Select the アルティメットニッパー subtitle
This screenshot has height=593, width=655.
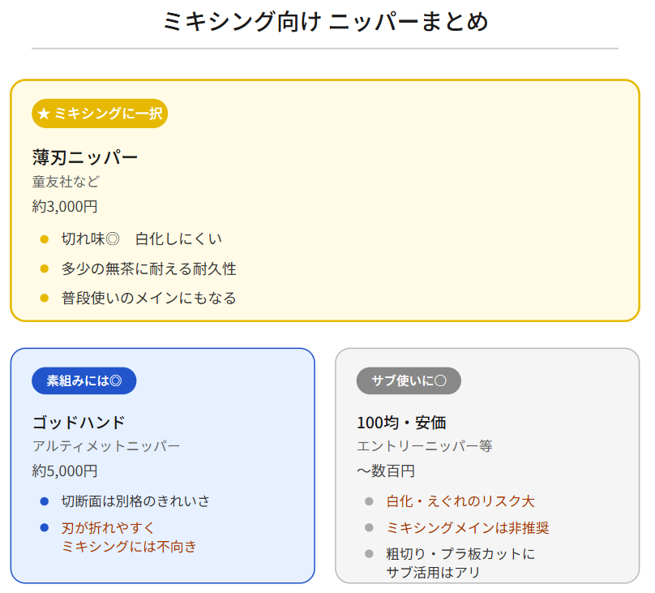tap(106, 446)
